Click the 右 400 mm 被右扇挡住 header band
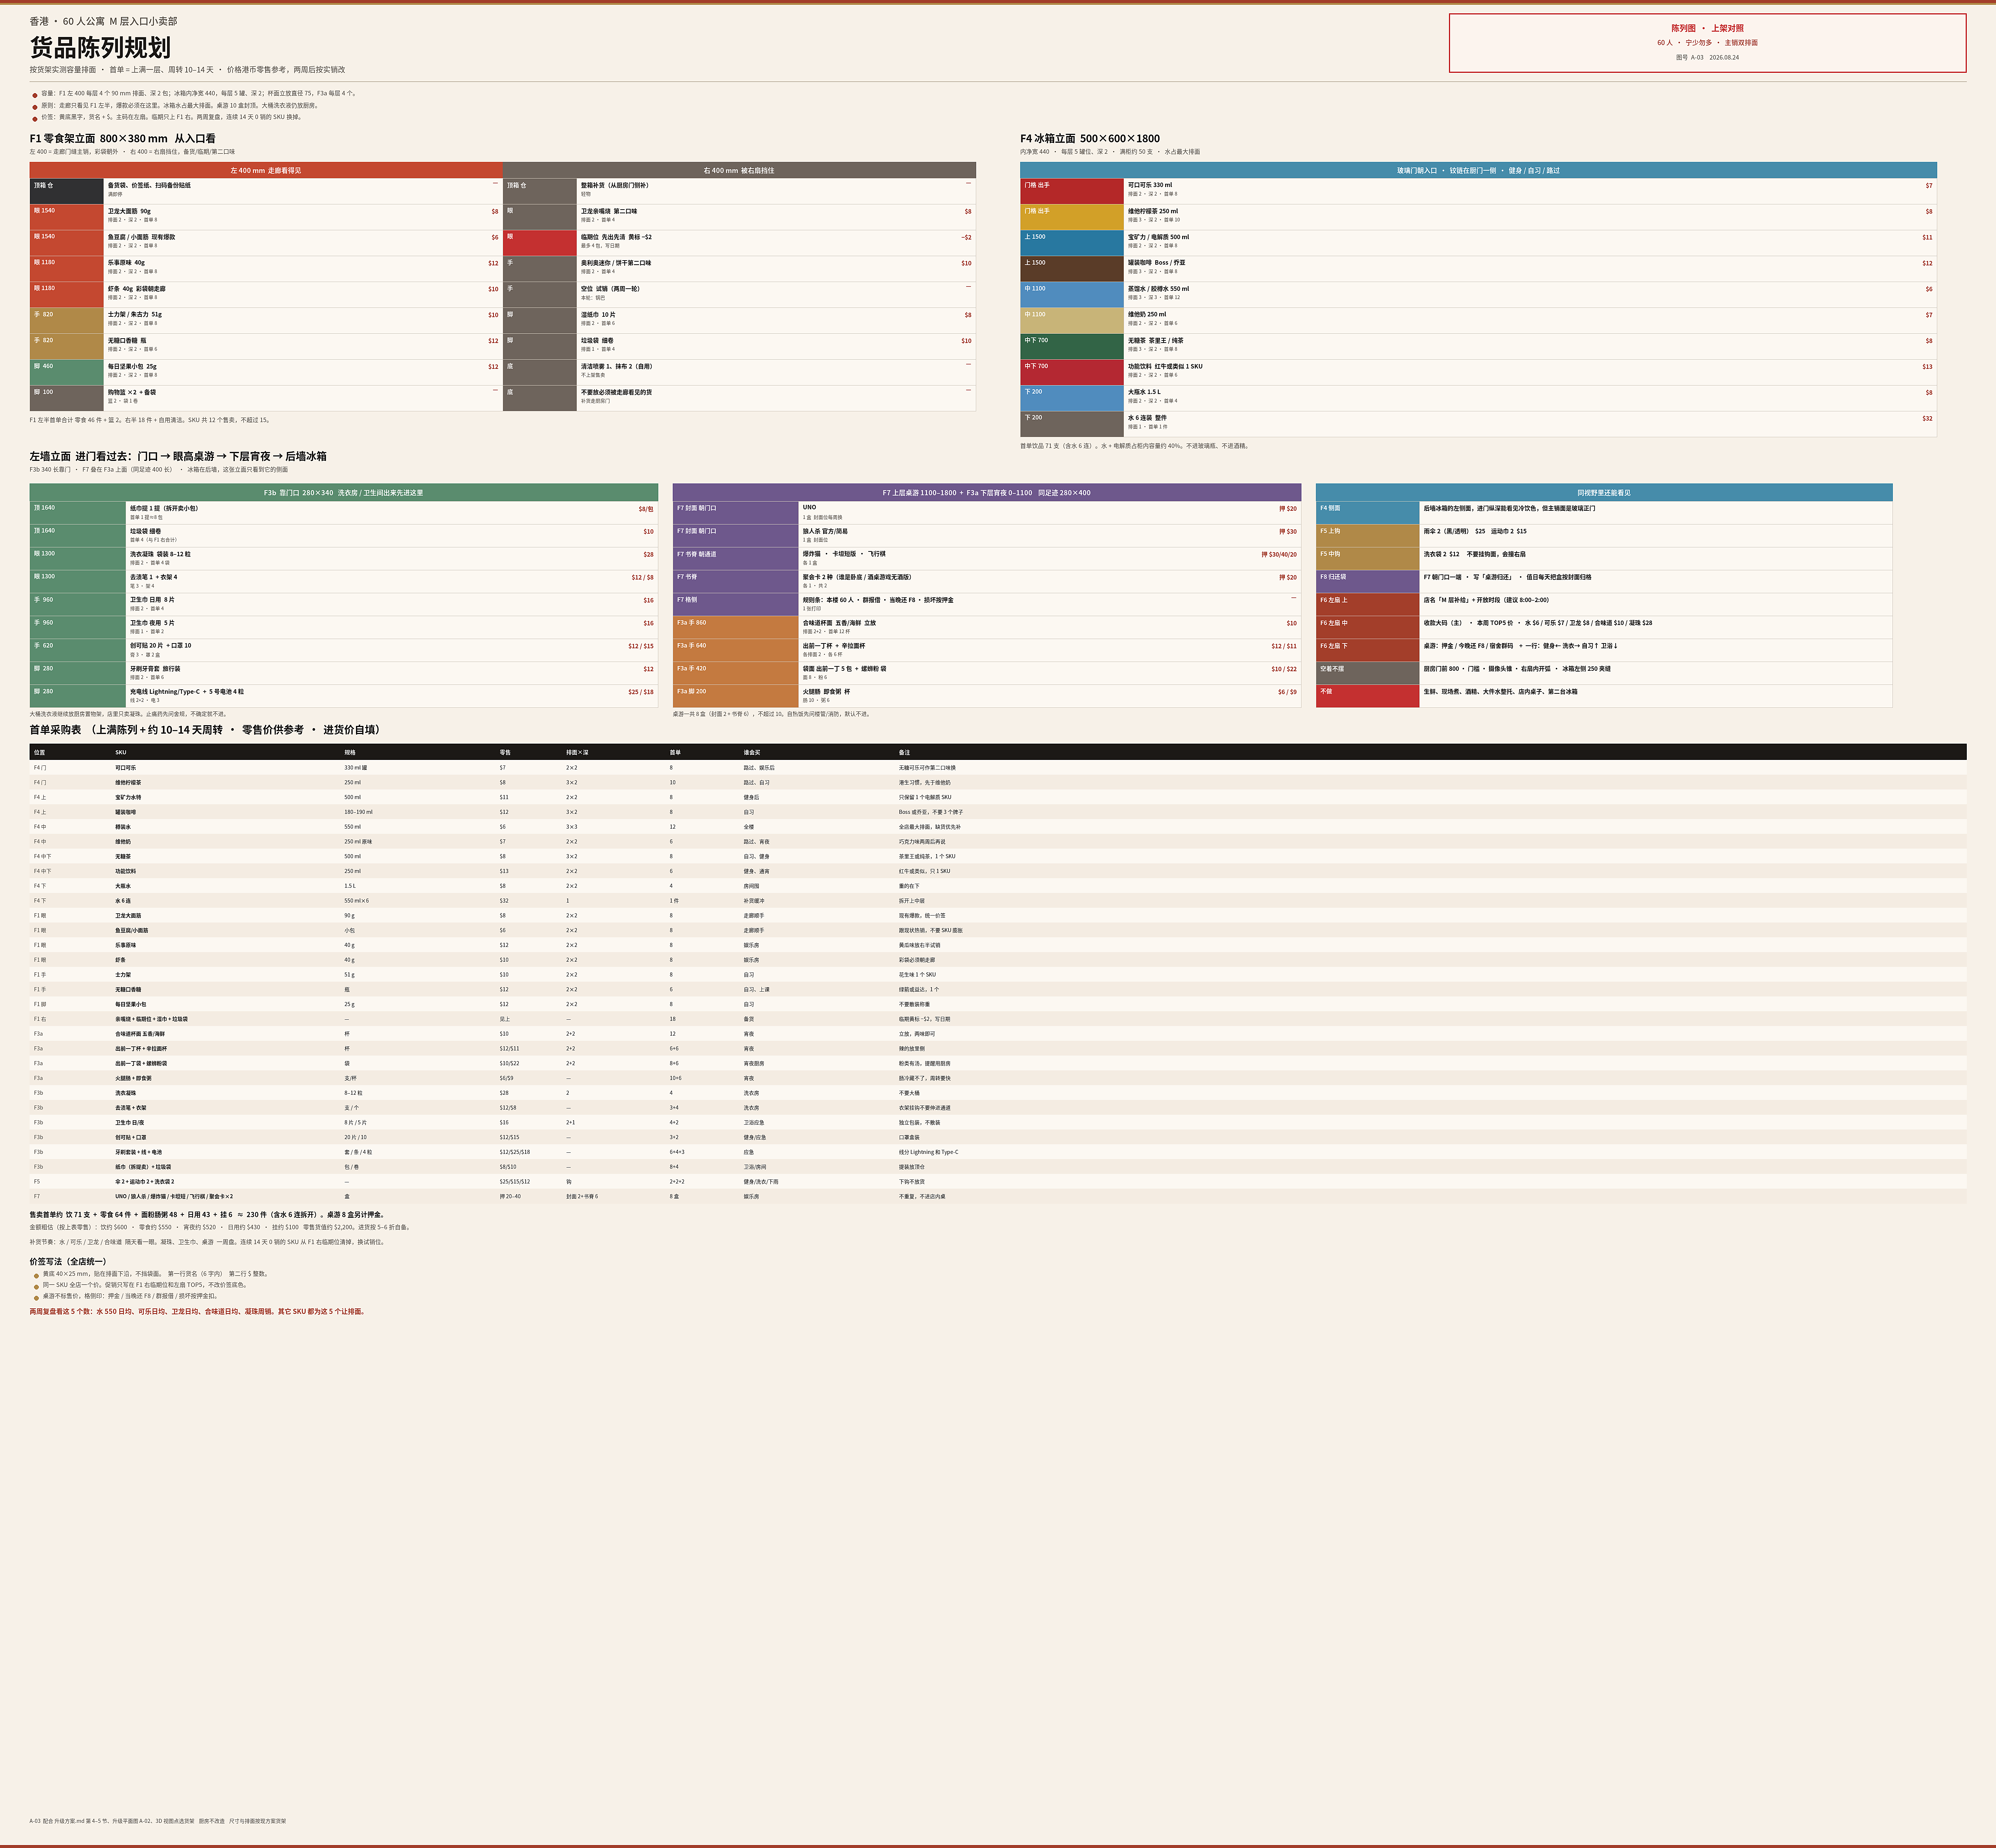 [739, 170]
